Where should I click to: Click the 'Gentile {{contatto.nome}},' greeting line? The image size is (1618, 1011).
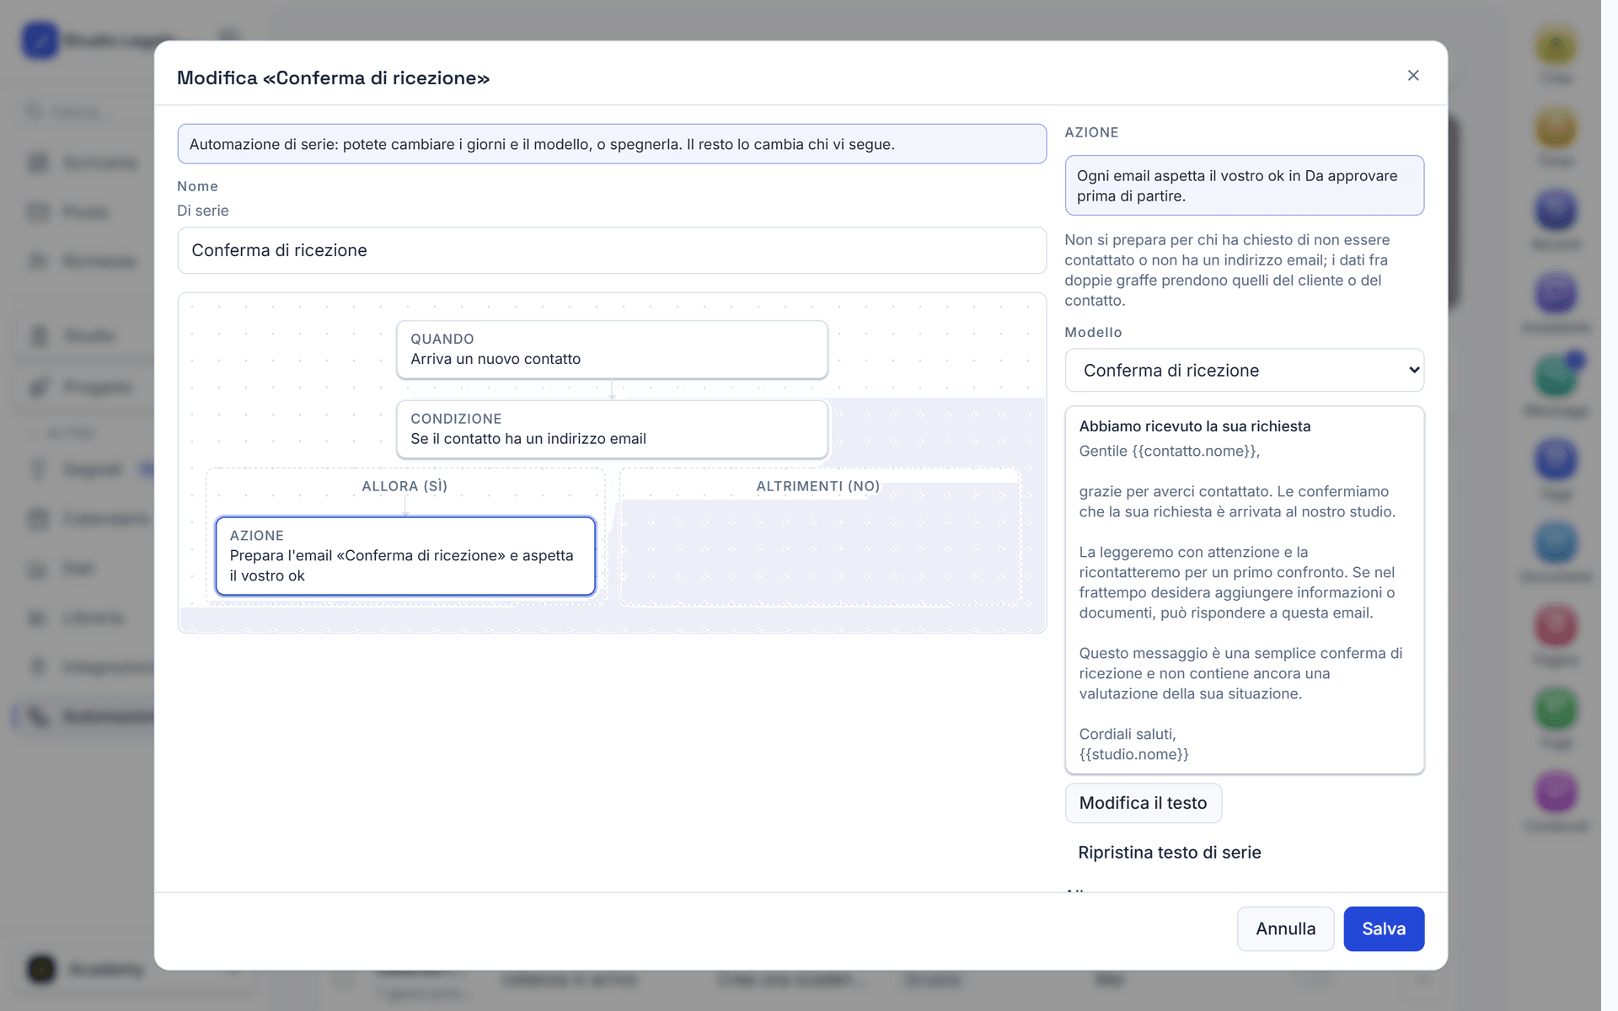click(1169, 451)
